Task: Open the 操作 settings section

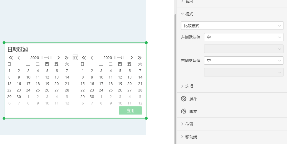Action: tap(193, 99)
